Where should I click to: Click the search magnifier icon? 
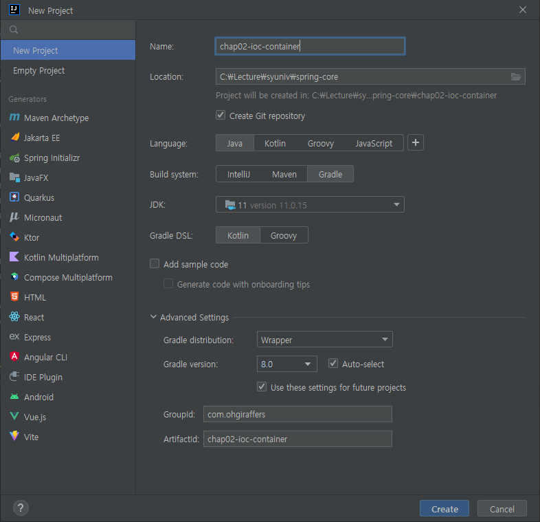click(14, 30)
